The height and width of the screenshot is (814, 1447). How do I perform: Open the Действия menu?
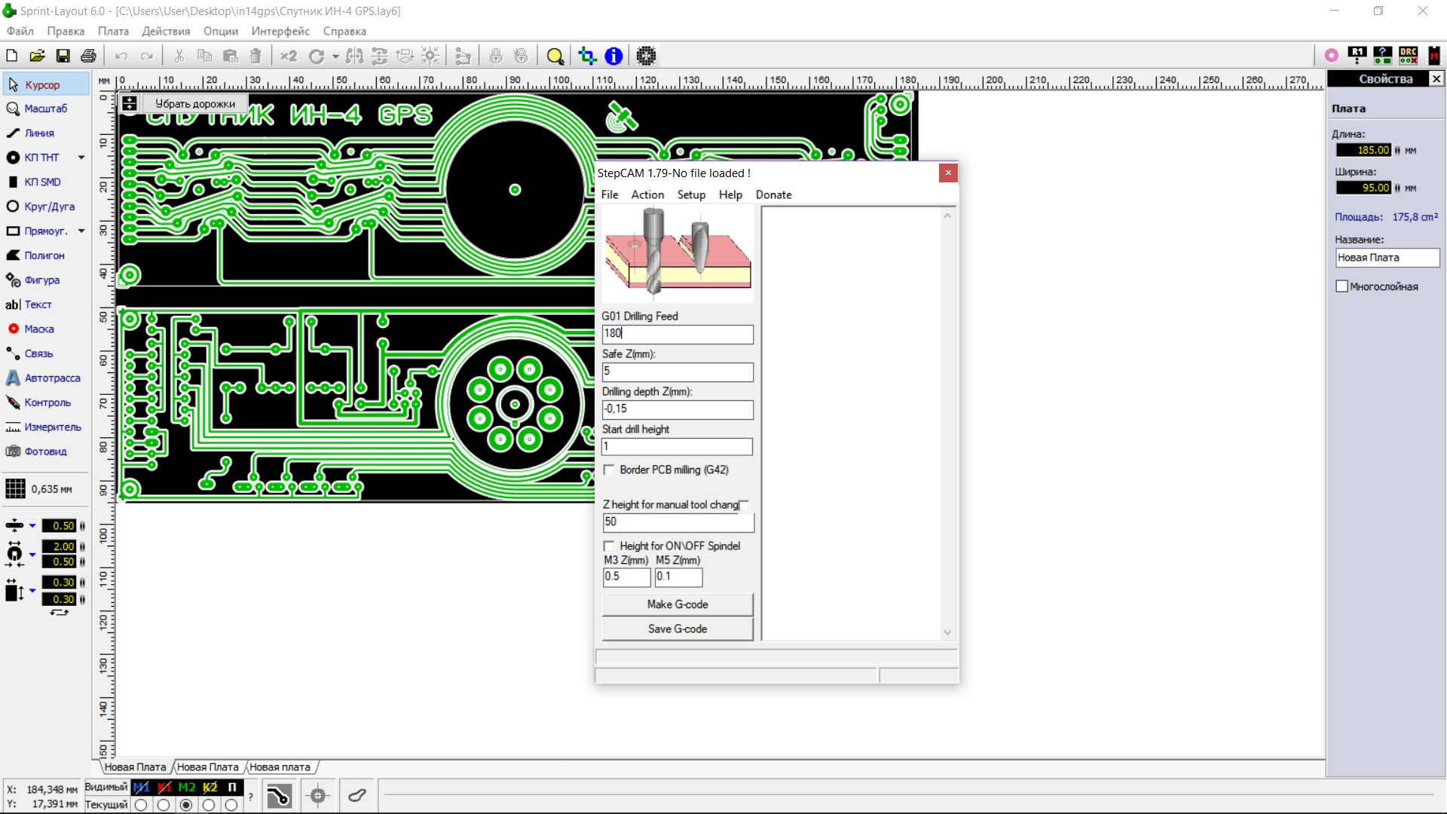(x=166, y=31)
